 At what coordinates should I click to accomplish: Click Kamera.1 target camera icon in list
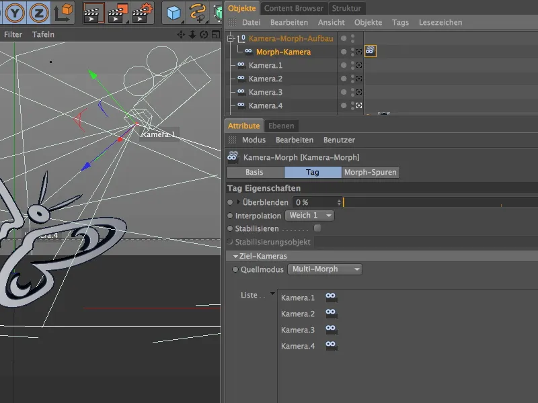331,297
